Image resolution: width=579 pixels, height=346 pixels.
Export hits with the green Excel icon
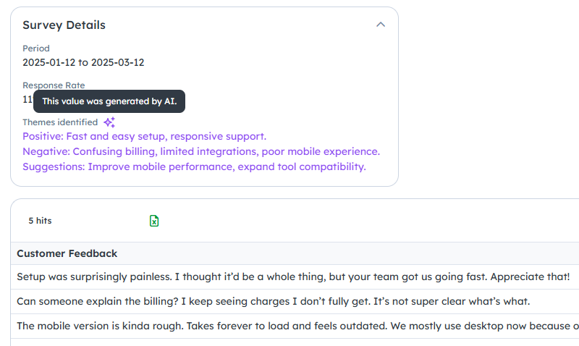[154, 221]
